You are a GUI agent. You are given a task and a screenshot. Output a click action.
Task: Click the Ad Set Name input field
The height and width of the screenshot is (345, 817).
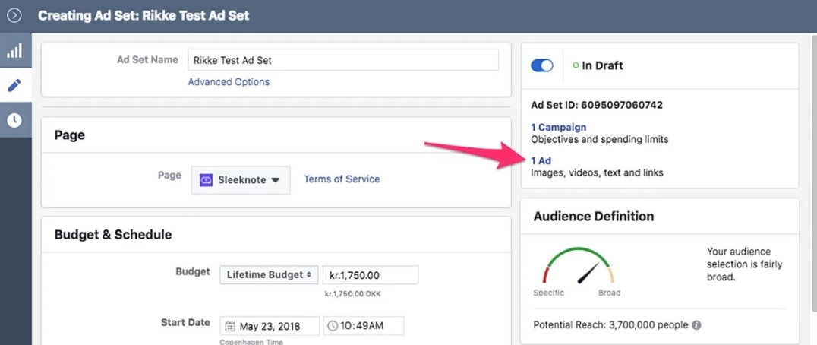pos(343,60)
